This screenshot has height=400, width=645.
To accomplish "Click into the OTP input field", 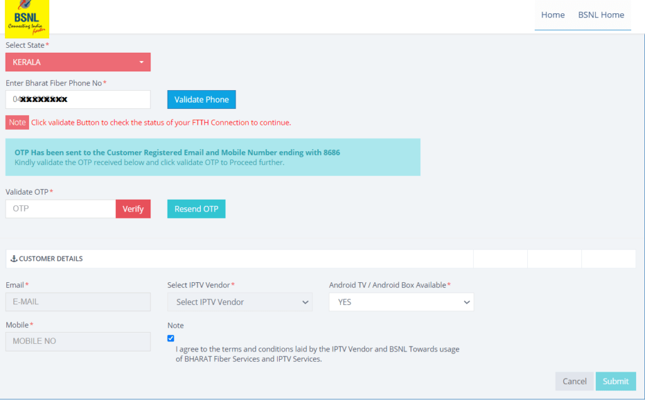I will (x=60, y=209).
